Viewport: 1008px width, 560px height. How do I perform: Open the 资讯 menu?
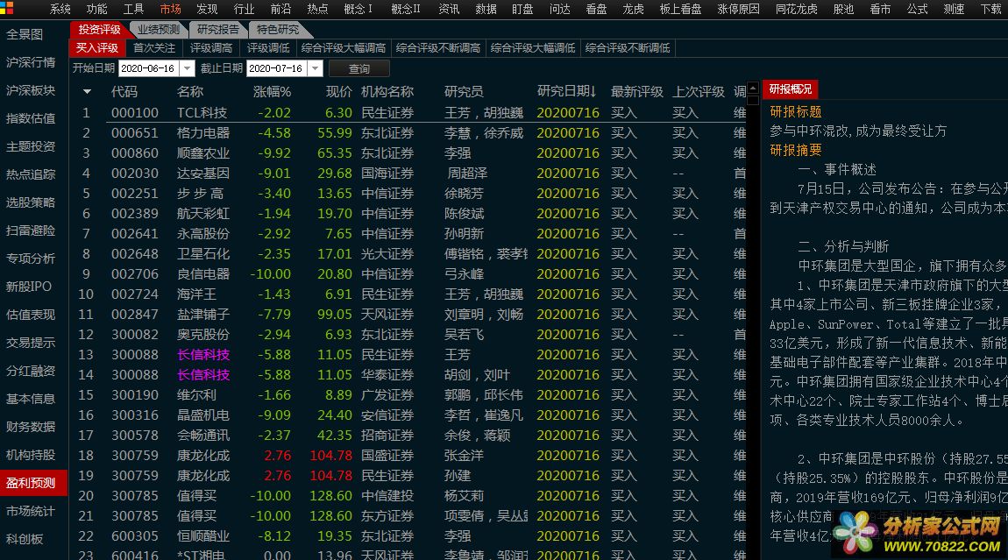click(449, 9)
